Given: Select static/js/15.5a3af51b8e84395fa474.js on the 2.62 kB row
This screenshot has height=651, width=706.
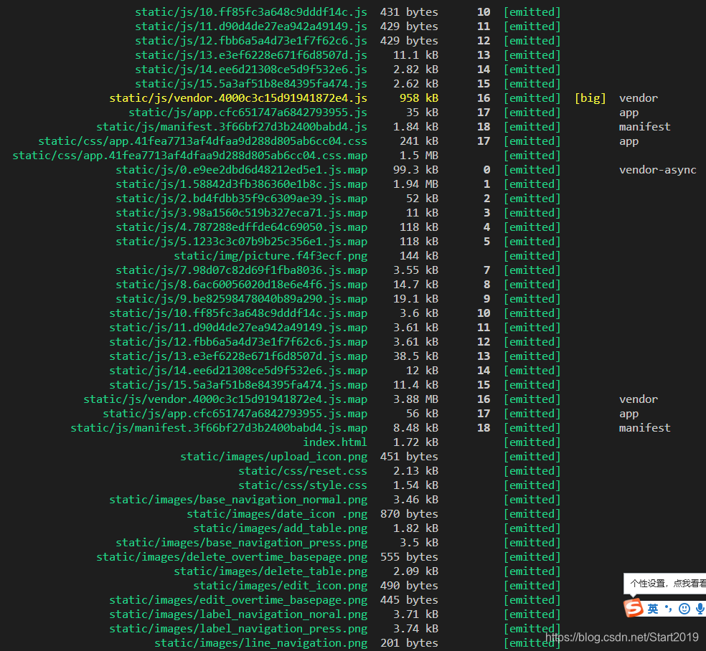Looking at the screenshot, I should coord(251,84).
